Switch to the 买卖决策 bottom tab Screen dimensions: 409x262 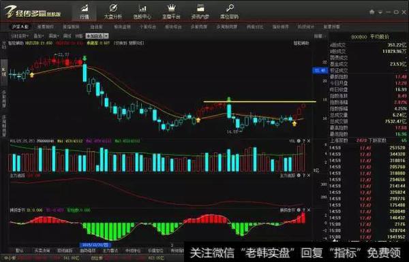[42, 250]
